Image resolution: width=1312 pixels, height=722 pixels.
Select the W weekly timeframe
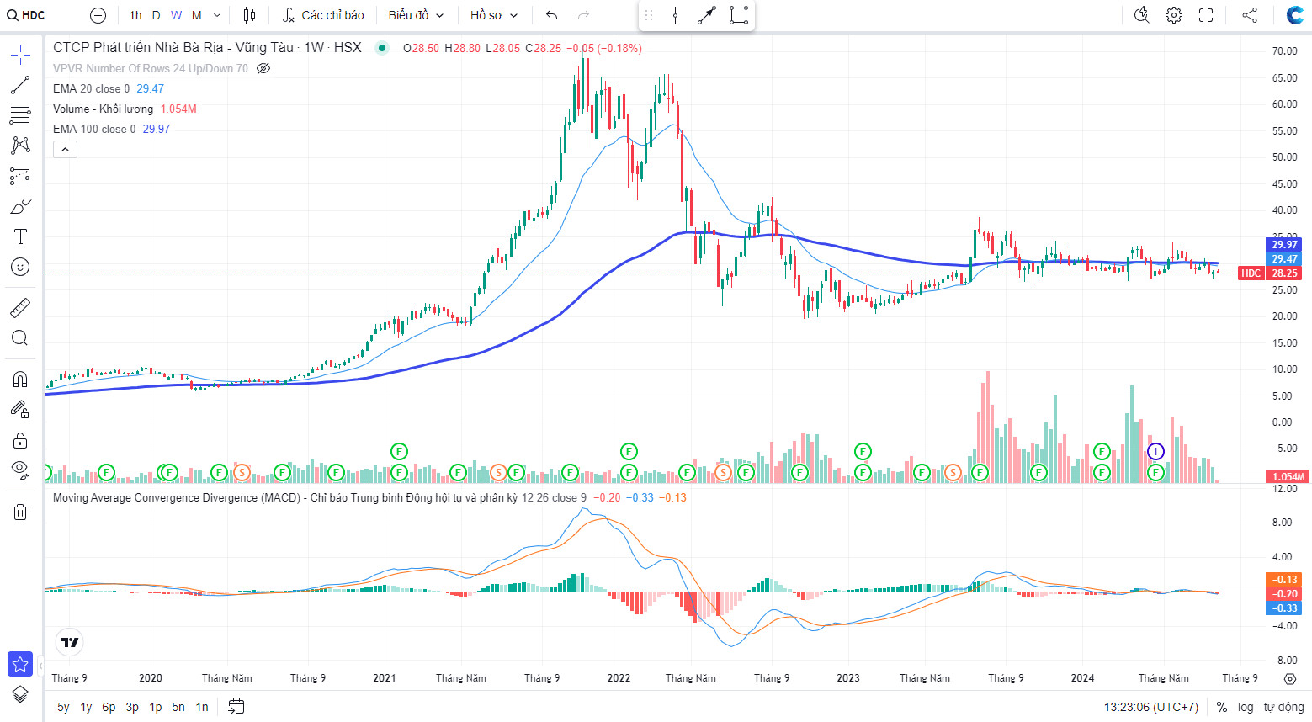pyautogui.click(x=176, y=15)
